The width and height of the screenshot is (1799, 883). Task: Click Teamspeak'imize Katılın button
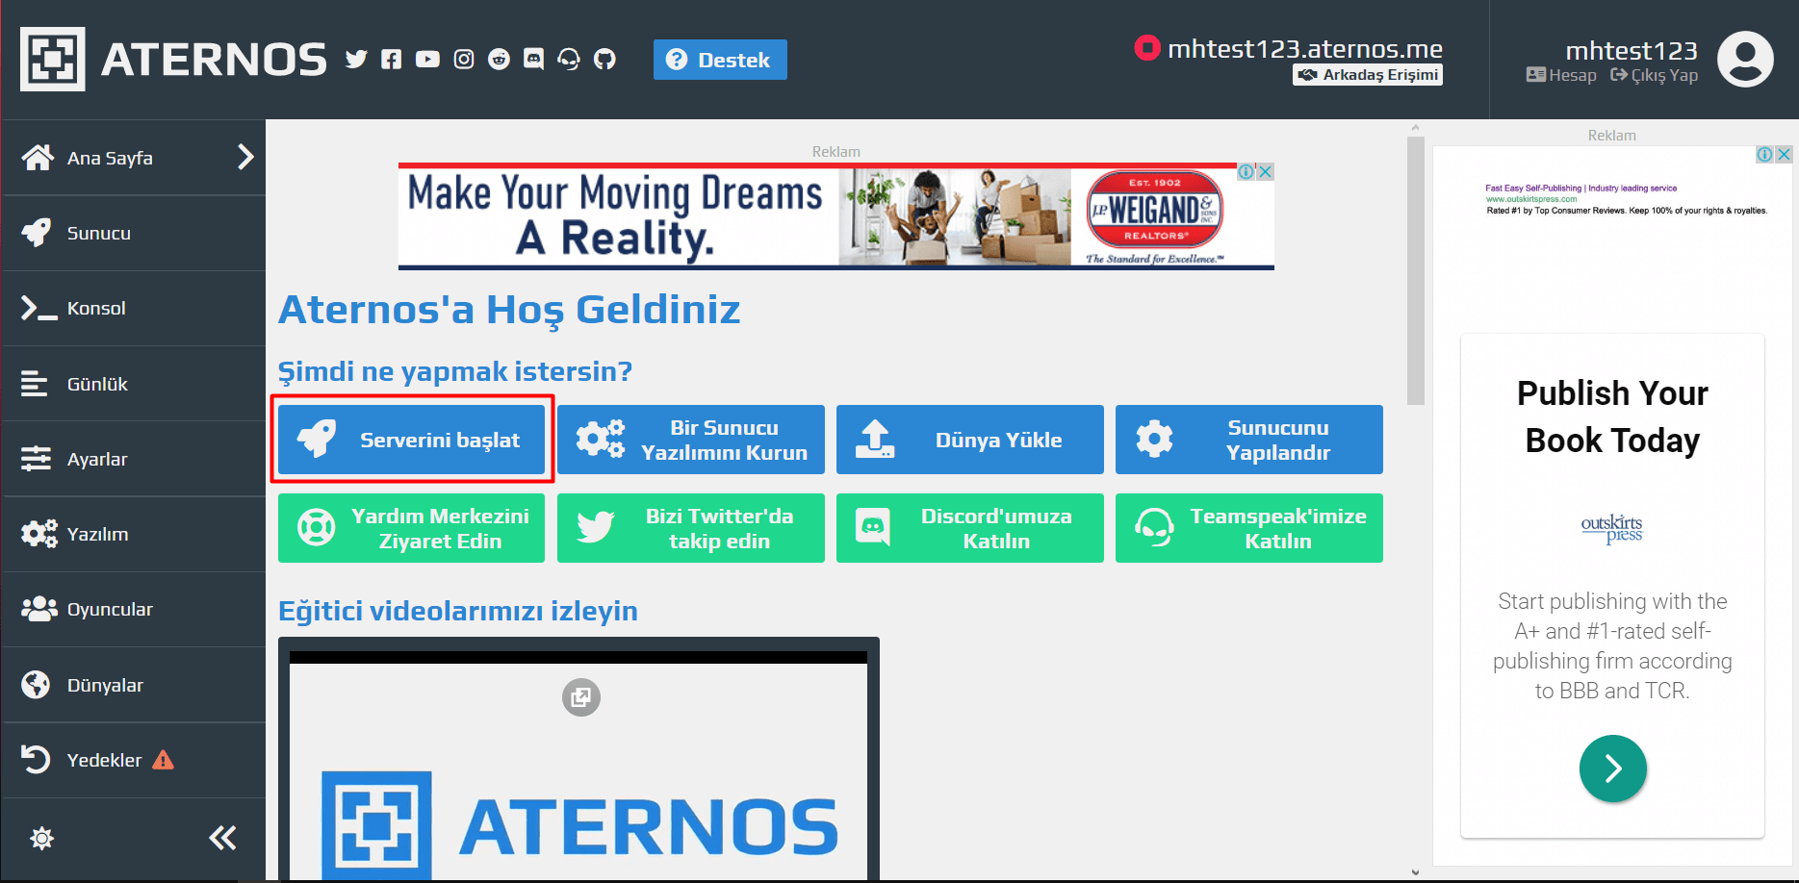(1249, 528)
